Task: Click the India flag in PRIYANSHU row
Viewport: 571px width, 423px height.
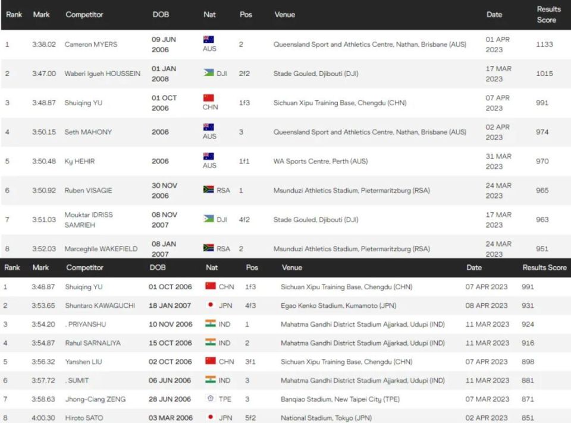Action: click(x=211, y=323)
